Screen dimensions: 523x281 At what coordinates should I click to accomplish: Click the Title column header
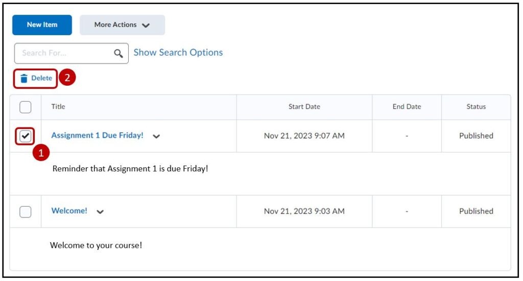click(58, 107)
